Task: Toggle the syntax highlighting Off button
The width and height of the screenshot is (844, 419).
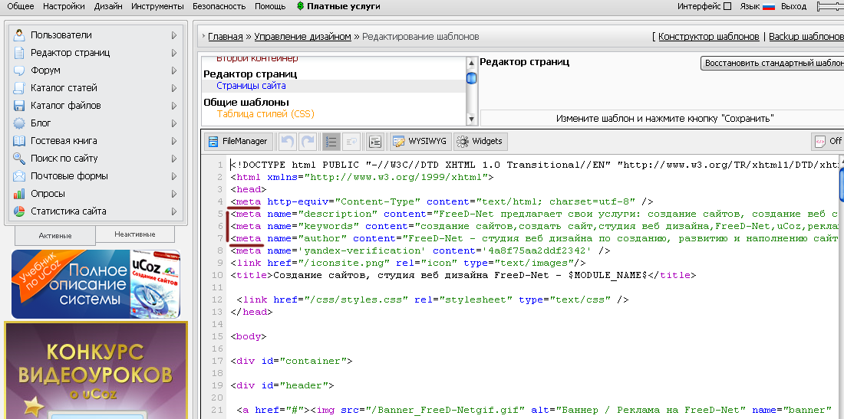Action: tap(828, 141)
